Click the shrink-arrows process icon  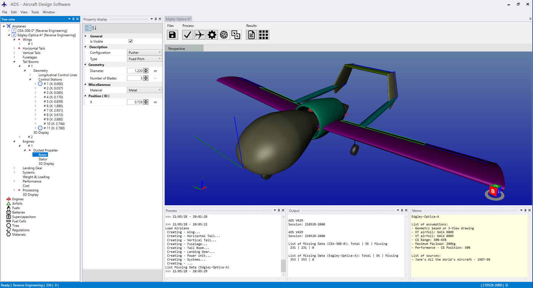[x=236, y=35]
